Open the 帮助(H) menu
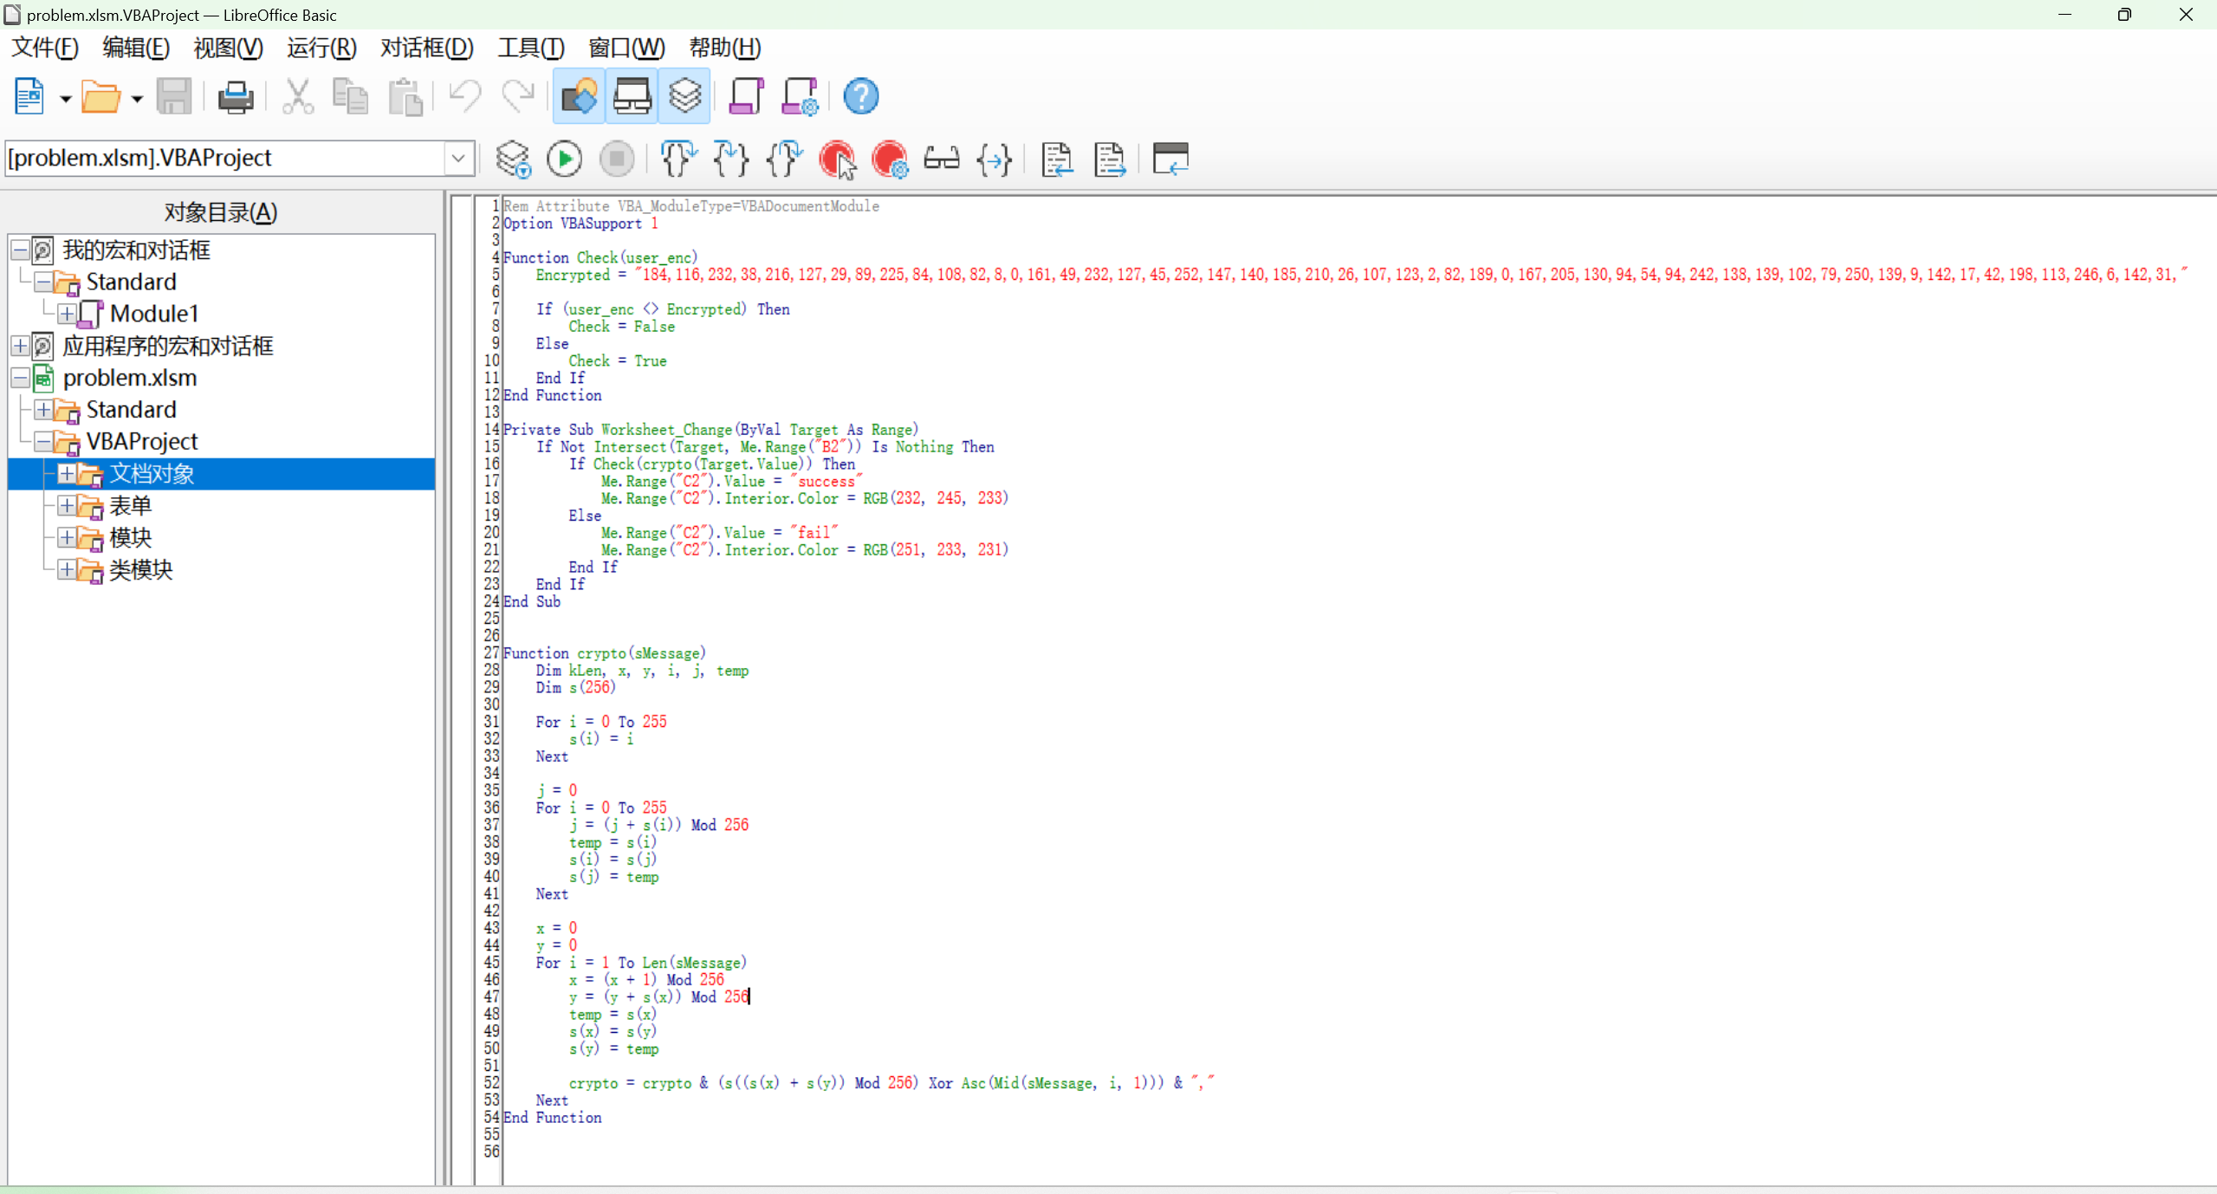The width and height of the screenshot is (2217, 1194). point(725,48)
